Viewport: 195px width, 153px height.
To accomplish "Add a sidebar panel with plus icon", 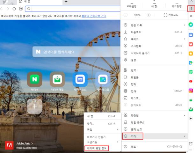I will coord(191,119).
